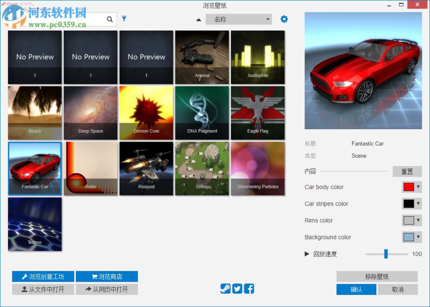Click the 重置 reset button

click(407, 171)
